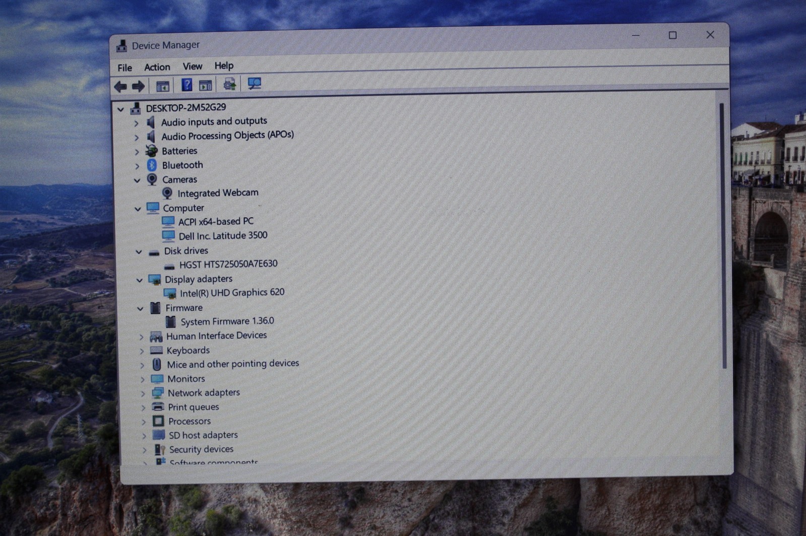Screen dimensions: 806x536
Task: Select the HGST HTS725050A7E630 disk drive
Action: [x=228, y=264]
